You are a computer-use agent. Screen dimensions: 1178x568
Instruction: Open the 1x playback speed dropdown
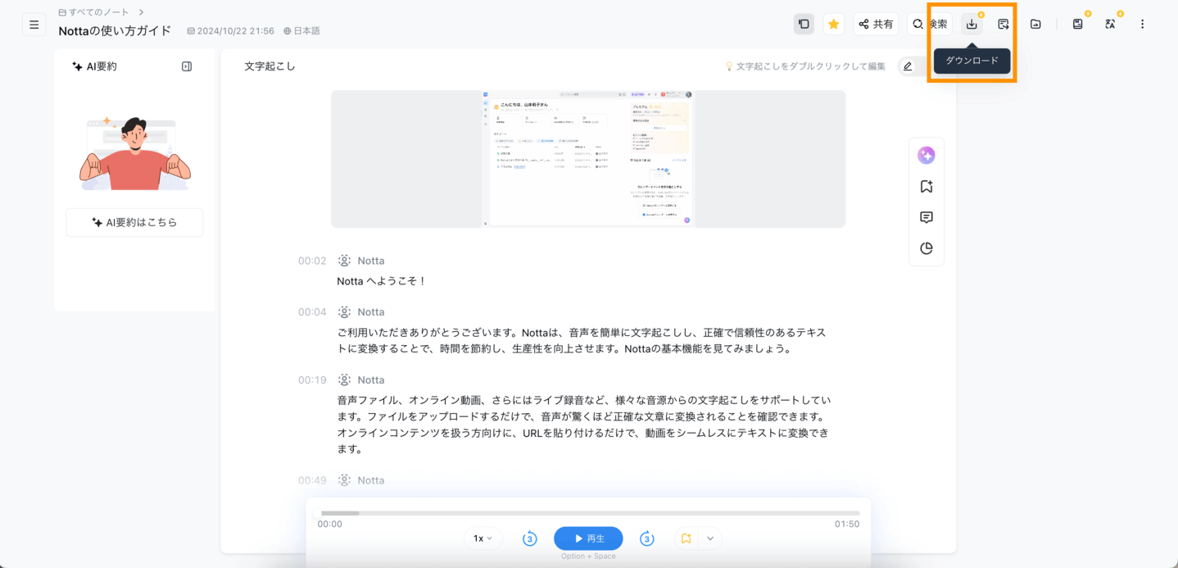[483, 538]
